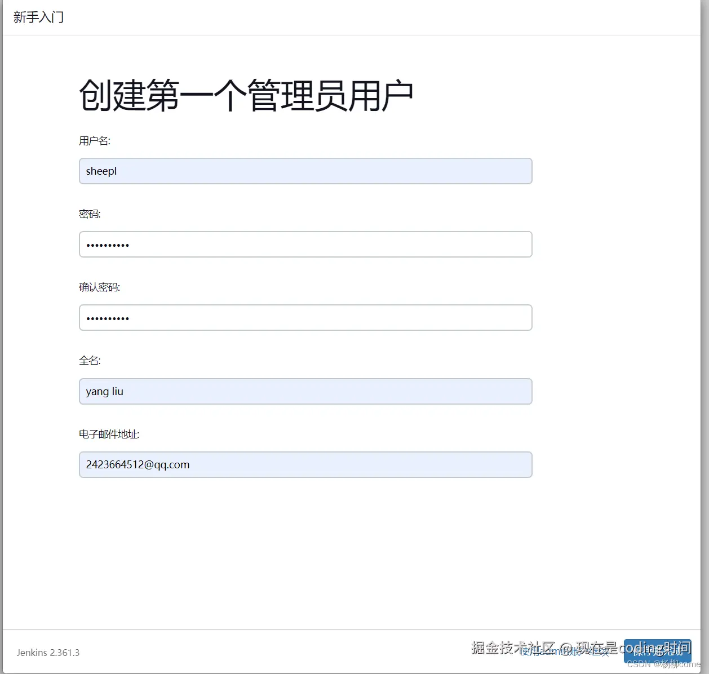Click the 新手入门 header title

[38, 16]
